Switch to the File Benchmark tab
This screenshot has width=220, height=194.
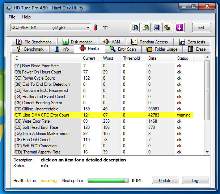tap(34, 42)
